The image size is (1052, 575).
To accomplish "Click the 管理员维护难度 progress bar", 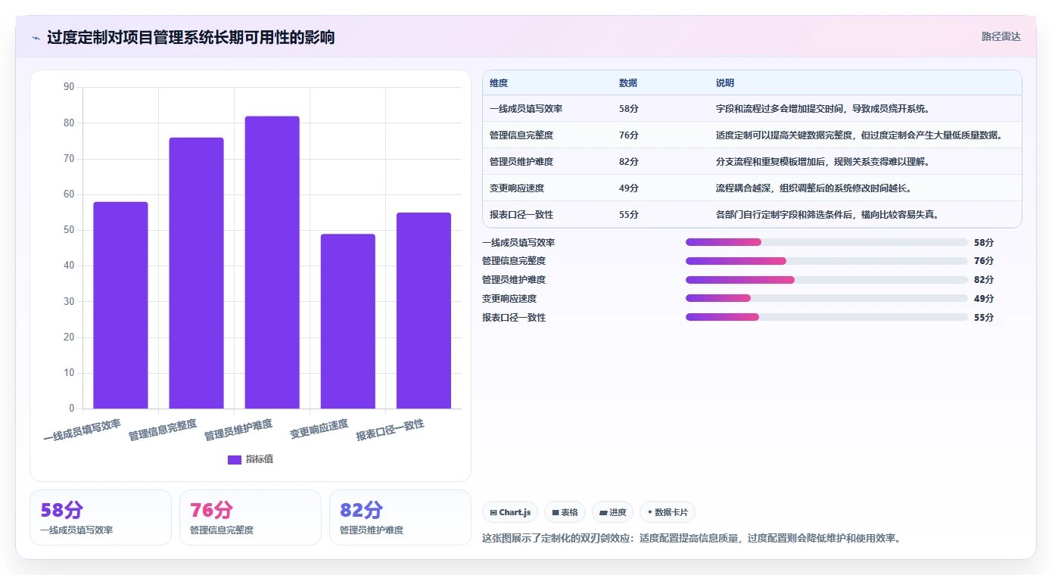I will pyautogui.click(x=826, y=280).
